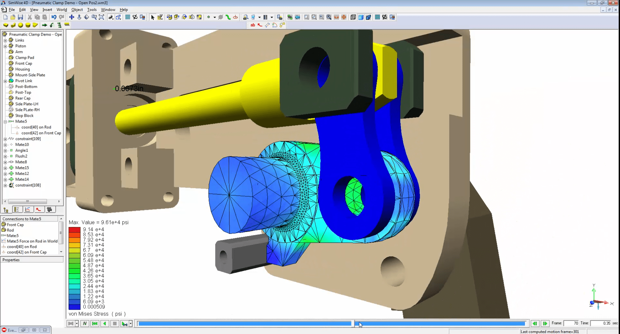The image size is (620, 334).
Task: Open the File menu
Action: (12, 10)
